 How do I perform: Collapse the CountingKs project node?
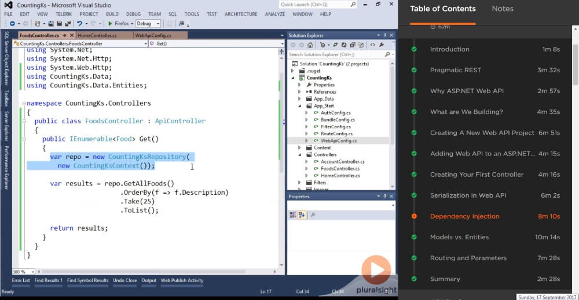293,78
